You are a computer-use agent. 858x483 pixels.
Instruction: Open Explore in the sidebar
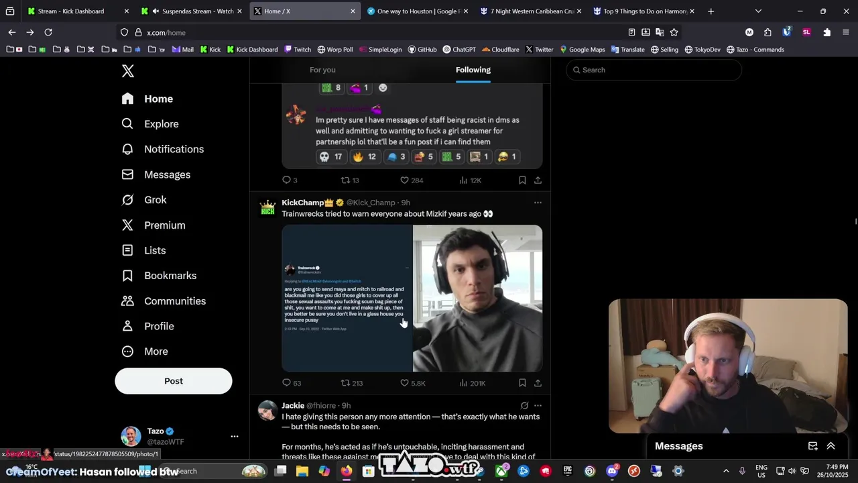coord(150,124)
